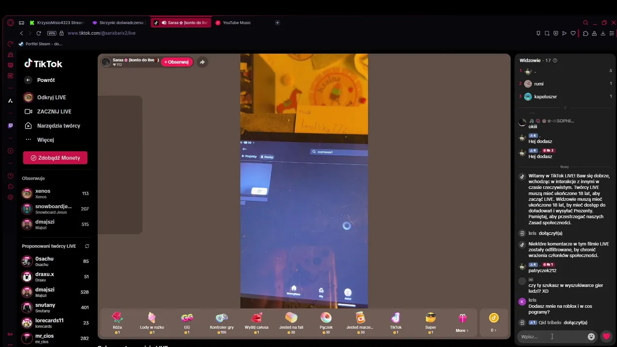Take a snapshot of the page
The image size is (617, 347).
[x=547, y=33]
